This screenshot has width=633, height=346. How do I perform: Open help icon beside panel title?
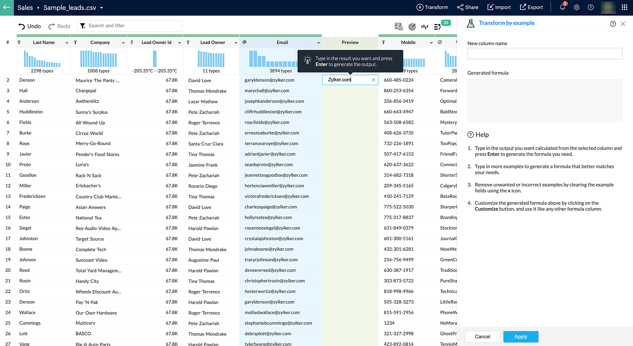coord(613,24)
